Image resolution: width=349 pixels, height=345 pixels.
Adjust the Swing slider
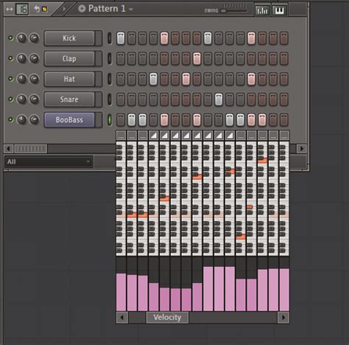coord(234,11)
